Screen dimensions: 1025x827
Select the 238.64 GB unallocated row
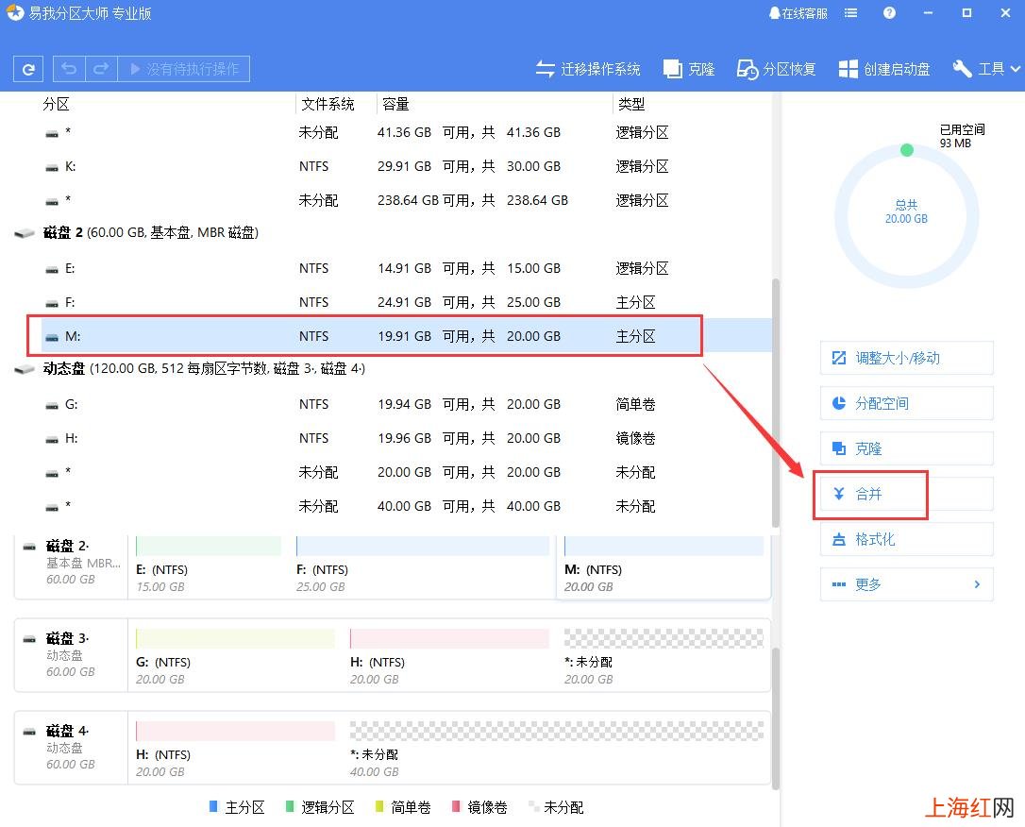[405, 200]
